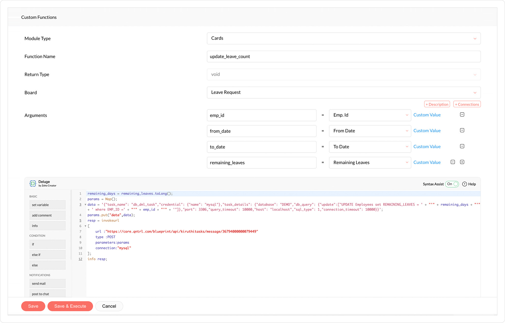
Task: Add a new argument with plus icon
Action: pos(462,162)
